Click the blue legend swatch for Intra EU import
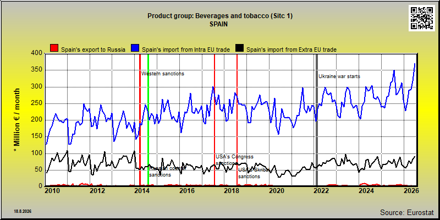 (135, 48)
